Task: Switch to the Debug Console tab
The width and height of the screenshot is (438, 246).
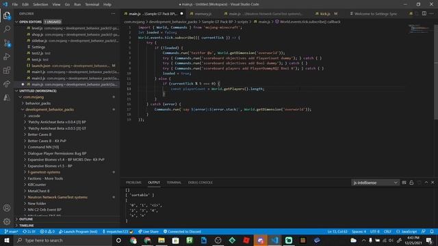Action: tap(201, 182)
